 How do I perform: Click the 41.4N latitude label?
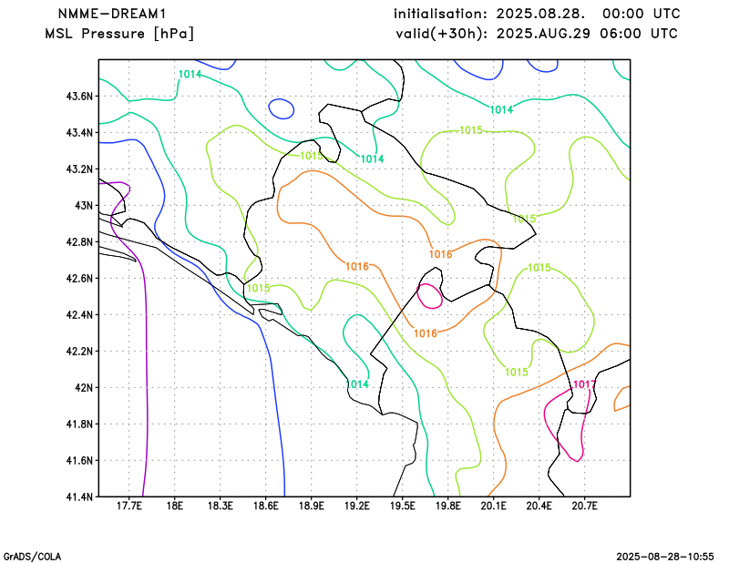(79, 497)
